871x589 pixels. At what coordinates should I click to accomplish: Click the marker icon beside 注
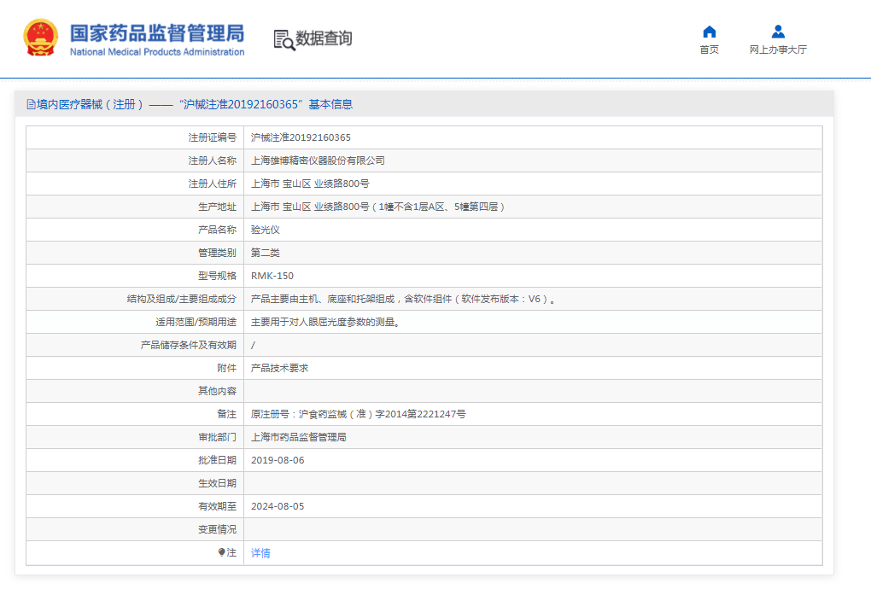coord(221,552)
